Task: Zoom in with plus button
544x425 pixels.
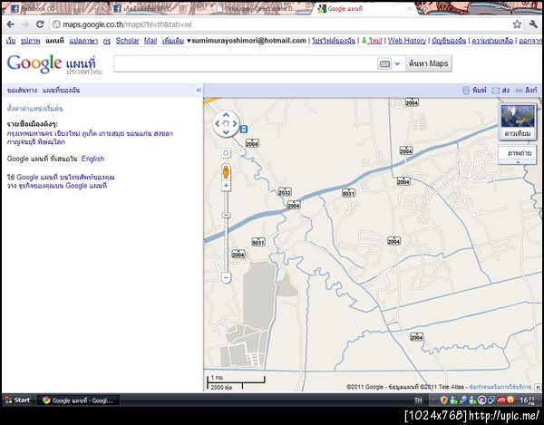Action: [226, 186]
